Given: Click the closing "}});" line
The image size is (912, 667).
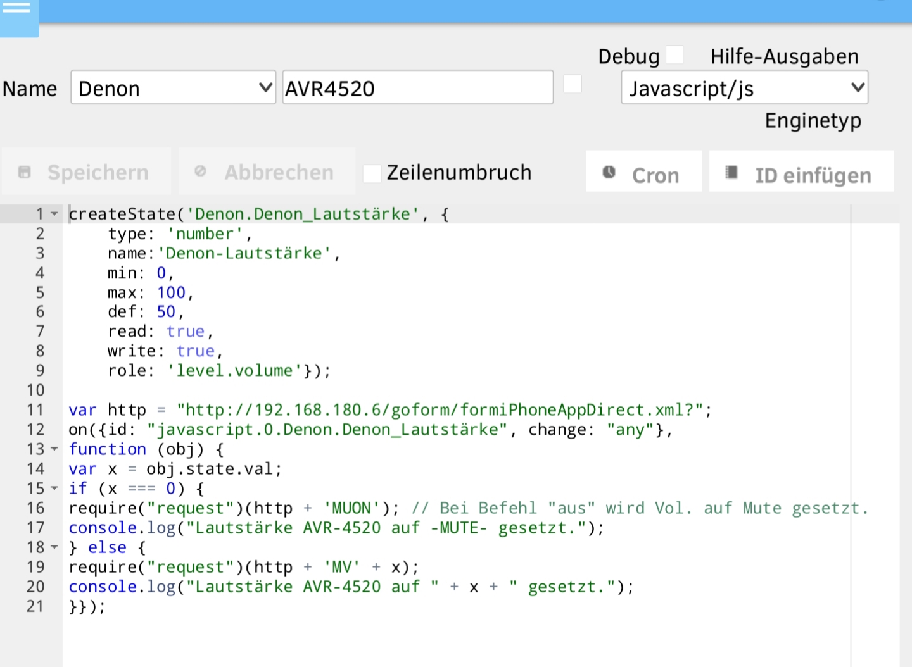Looking at the screenshot, I should coord(87,606).
